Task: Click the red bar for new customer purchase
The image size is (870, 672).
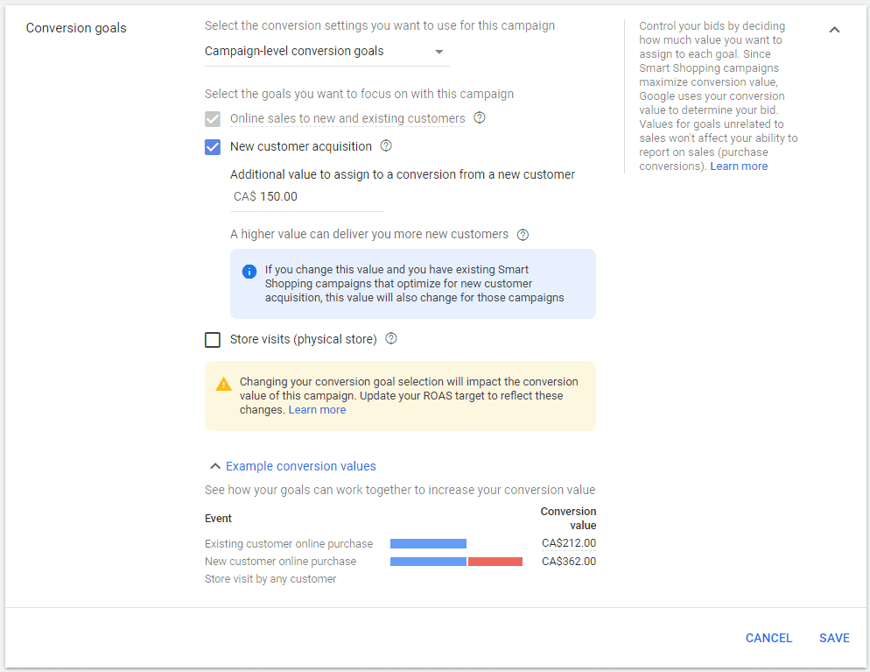Action: click(x=495, y=562)
